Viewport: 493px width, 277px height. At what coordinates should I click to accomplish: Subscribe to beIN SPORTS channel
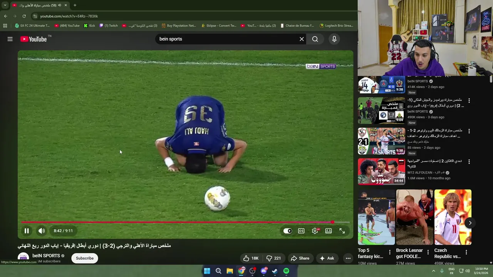coord(85,258)
